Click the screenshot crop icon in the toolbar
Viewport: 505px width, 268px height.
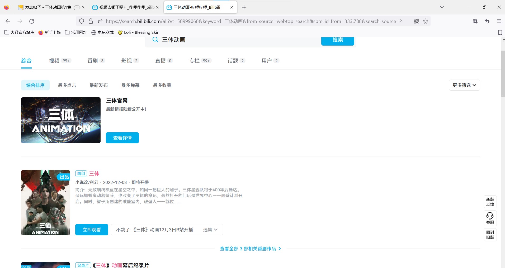click(x=475, y=21)
